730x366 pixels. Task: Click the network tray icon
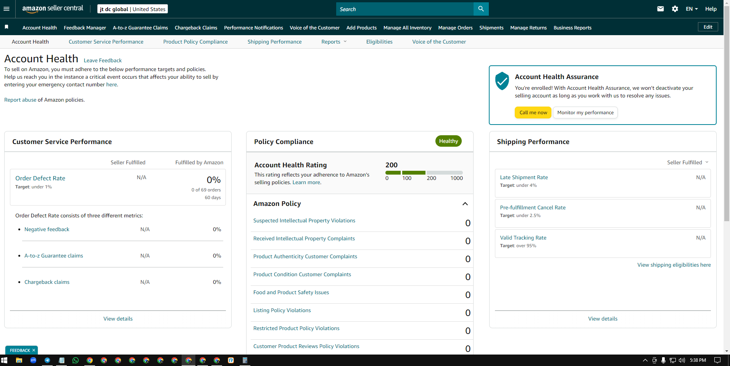tap(673, 360)
